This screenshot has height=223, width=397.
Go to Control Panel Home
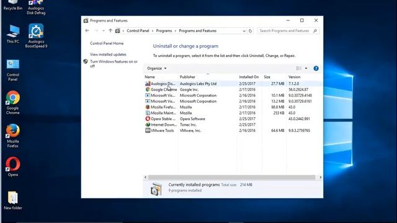pyautogui.click(x=107, y=43)
